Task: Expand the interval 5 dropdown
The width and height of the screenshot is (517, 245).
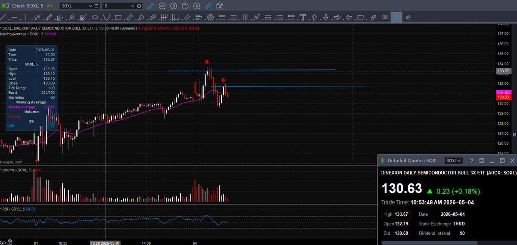Action: [x=133, y=6]
